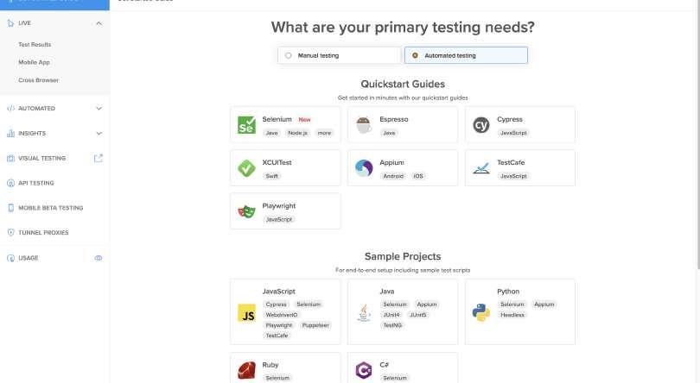
Task: Expand the Insights sidebar section
Action: [99, 134]
